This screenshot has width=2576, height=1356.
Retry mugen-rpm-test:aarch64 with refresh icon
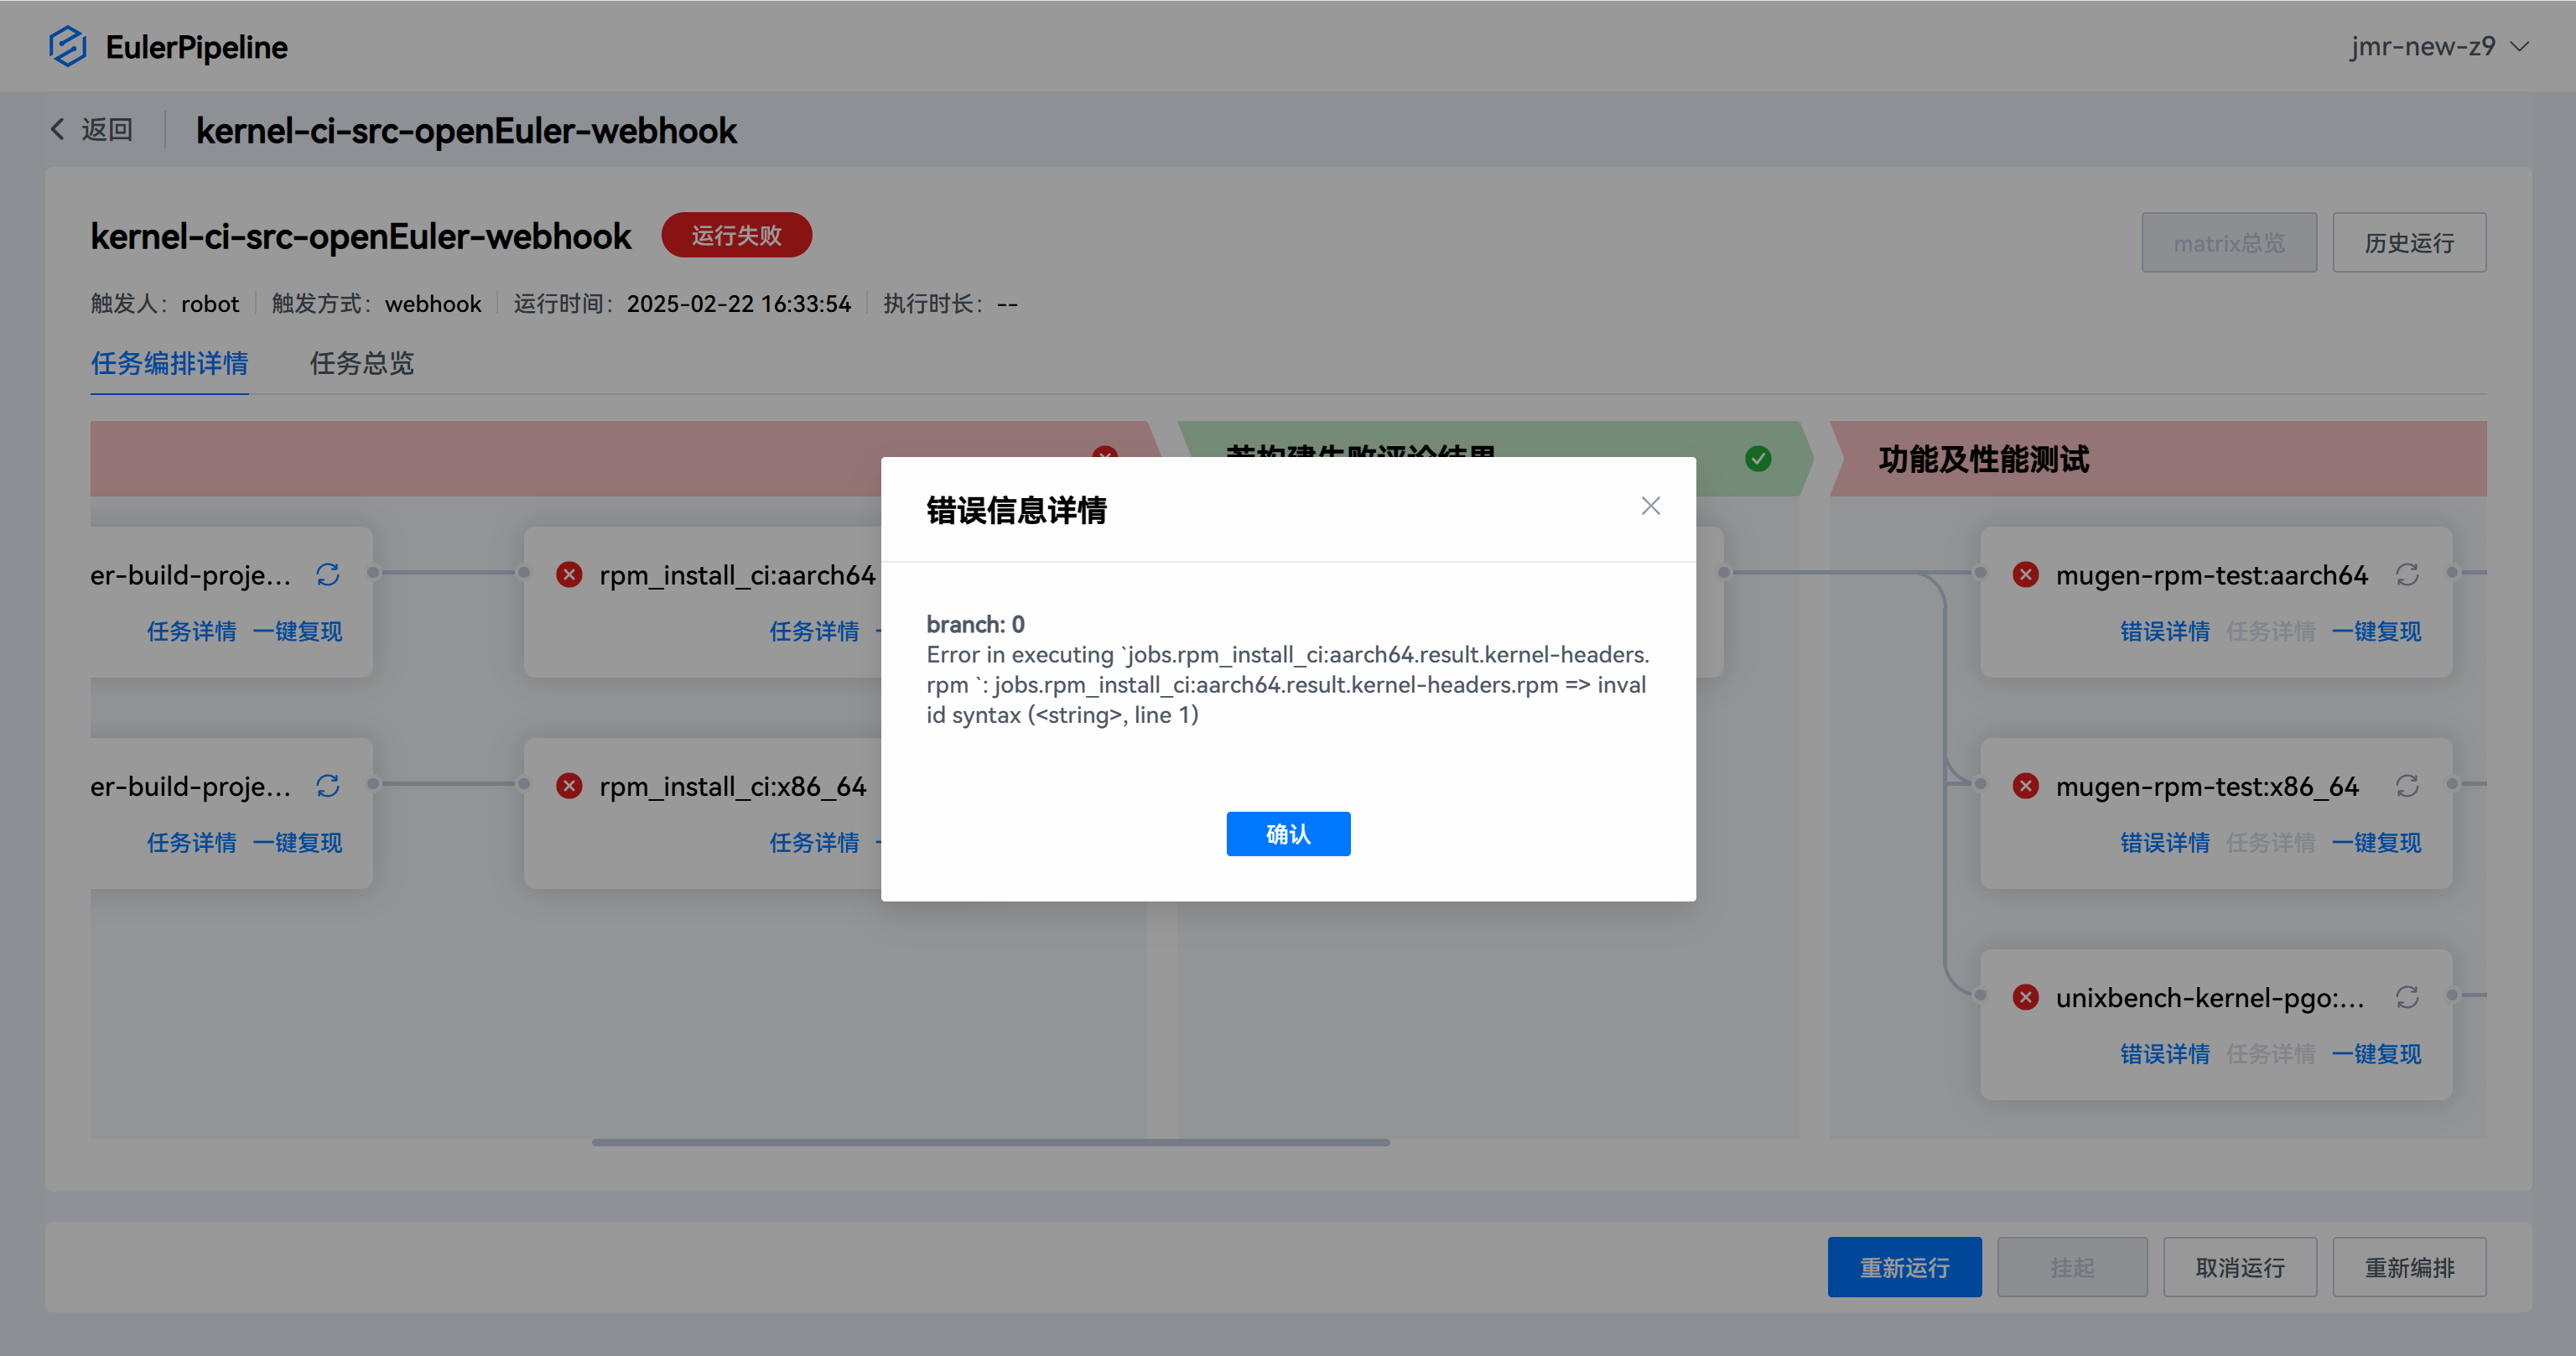click(2407, 575)
